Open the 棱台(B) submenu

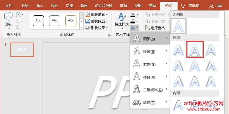150,77
